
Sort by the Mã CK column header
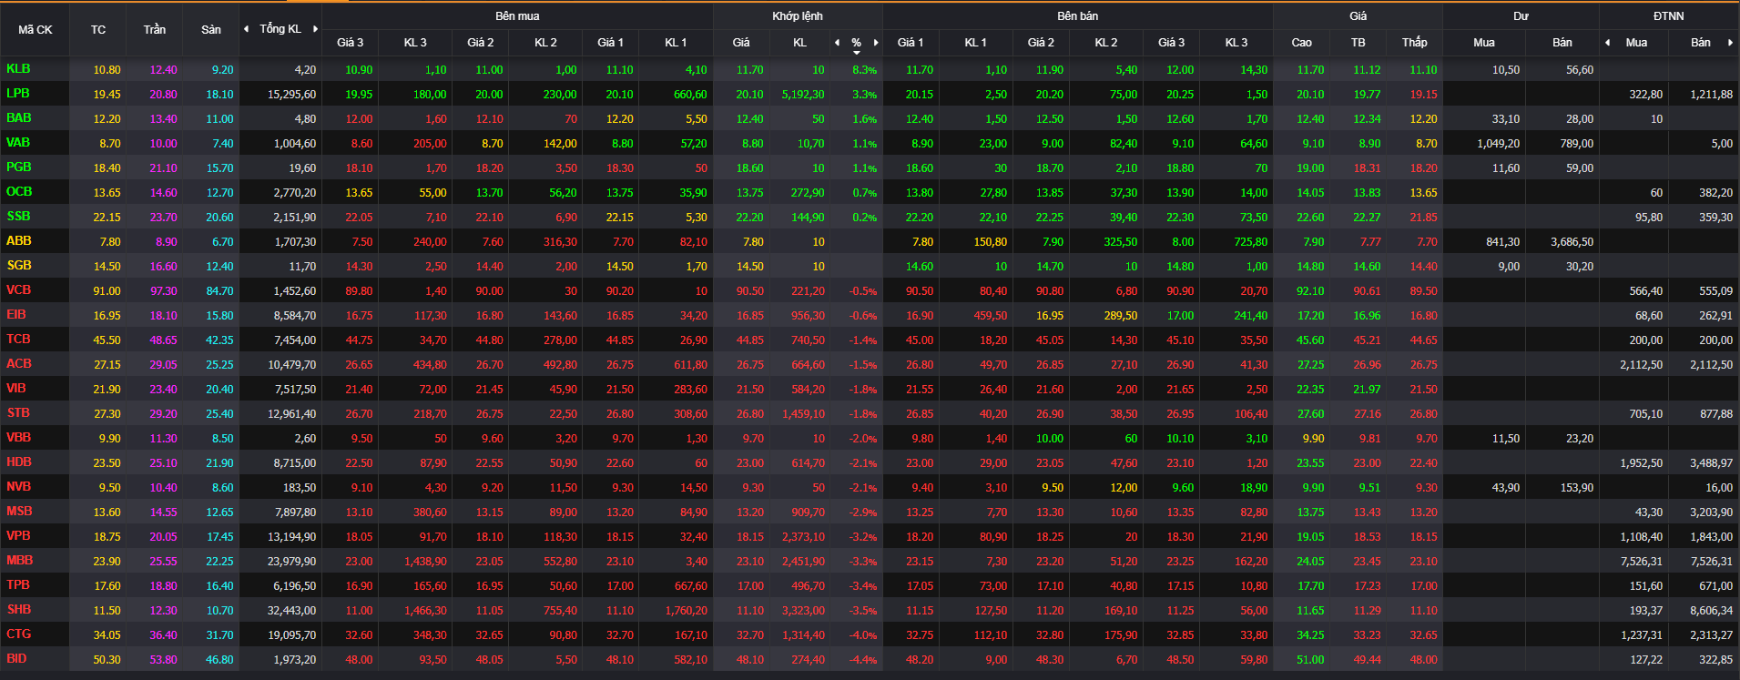pyautogui.click(x=36, y=30)
